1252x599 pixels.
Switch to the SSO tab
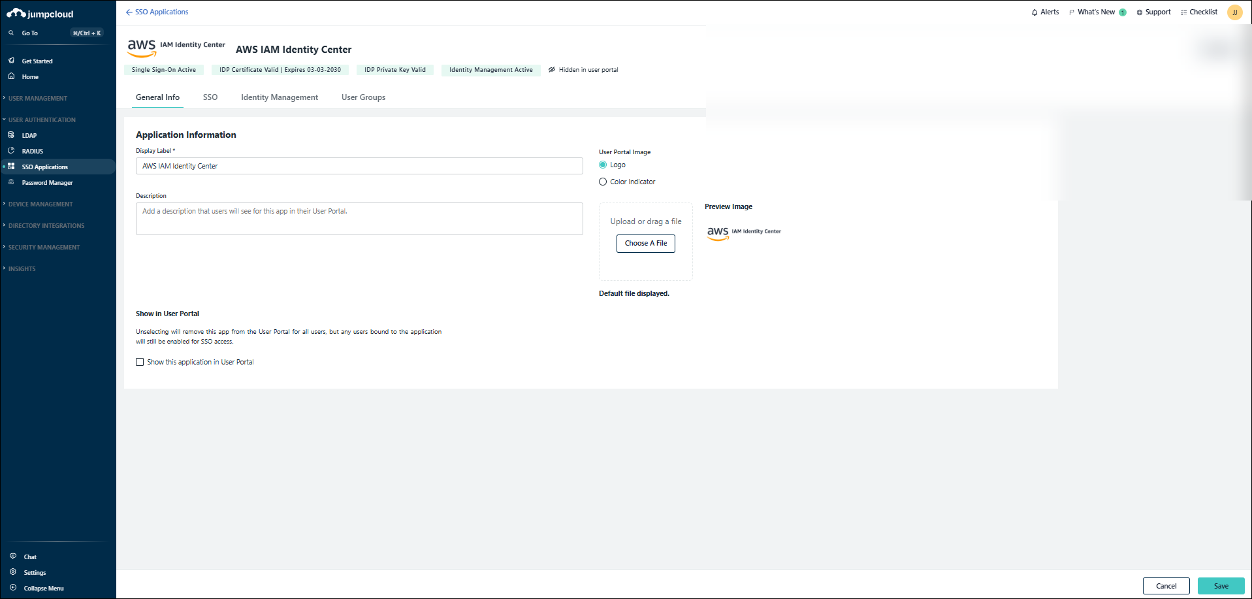click(x=210, y=97)
